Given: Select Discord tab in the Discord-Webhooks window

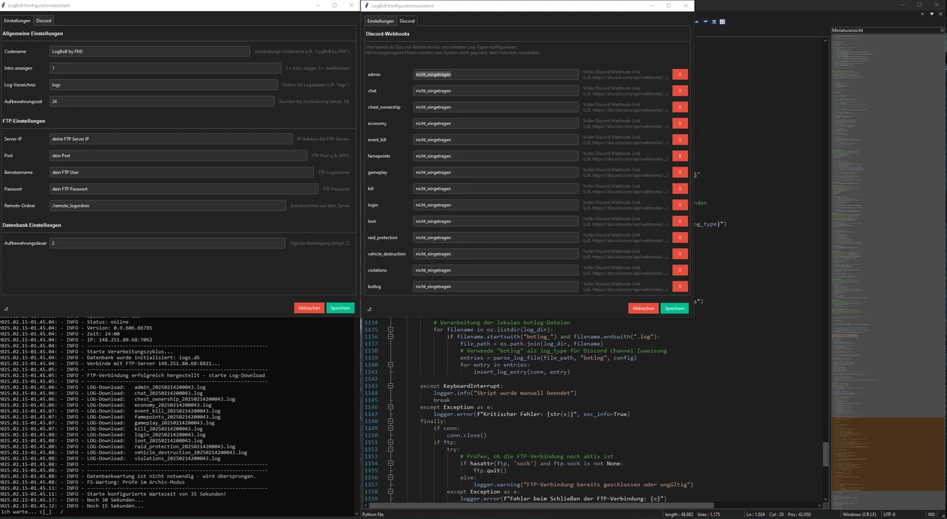Looking at the screenshot, I should [408, 21].
